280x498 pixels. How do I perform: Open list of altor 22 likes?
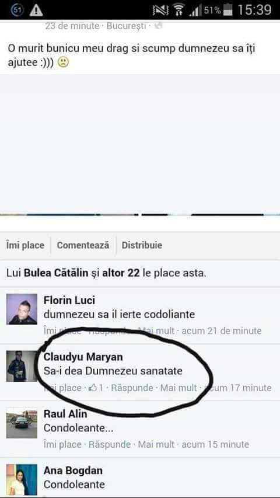(x=121, y=273)
